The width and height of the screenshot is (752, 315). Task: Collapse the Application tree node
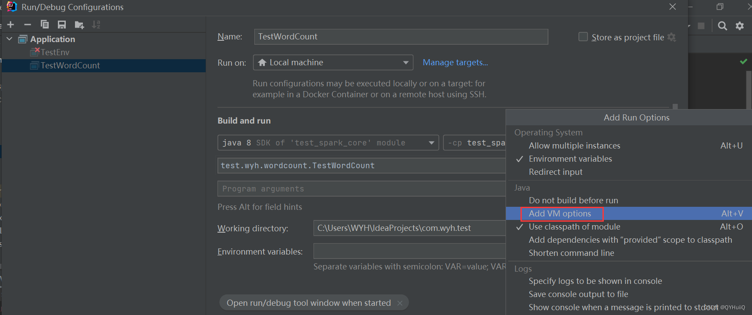pyautogui.click(x=9, y=39)
